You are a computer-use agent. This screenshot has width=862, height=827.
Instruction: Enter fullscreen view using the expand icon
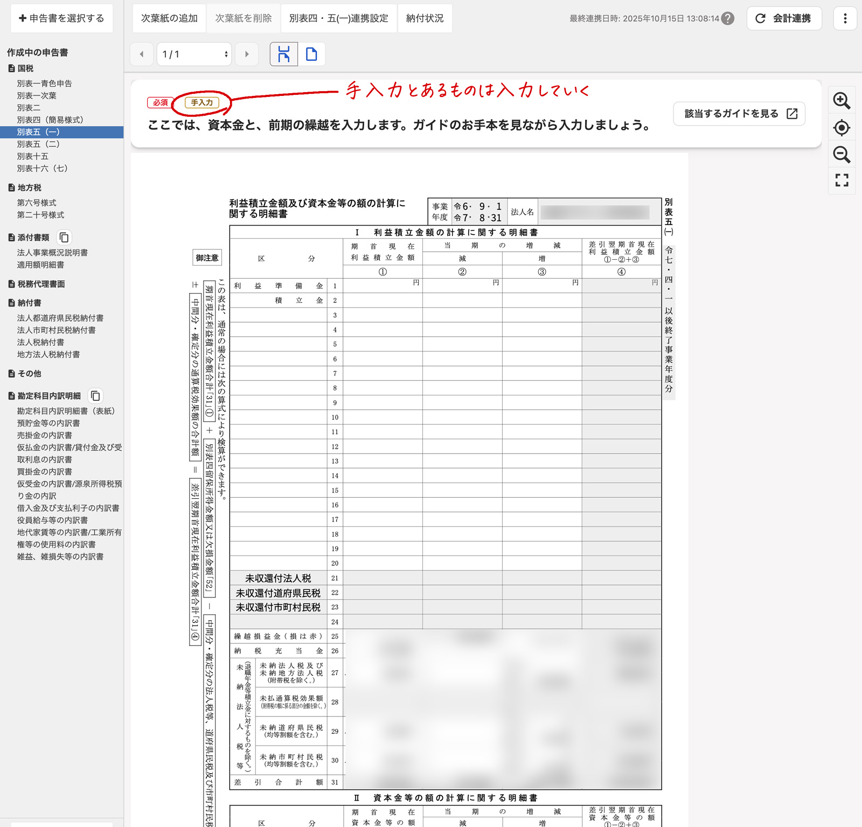842,180
